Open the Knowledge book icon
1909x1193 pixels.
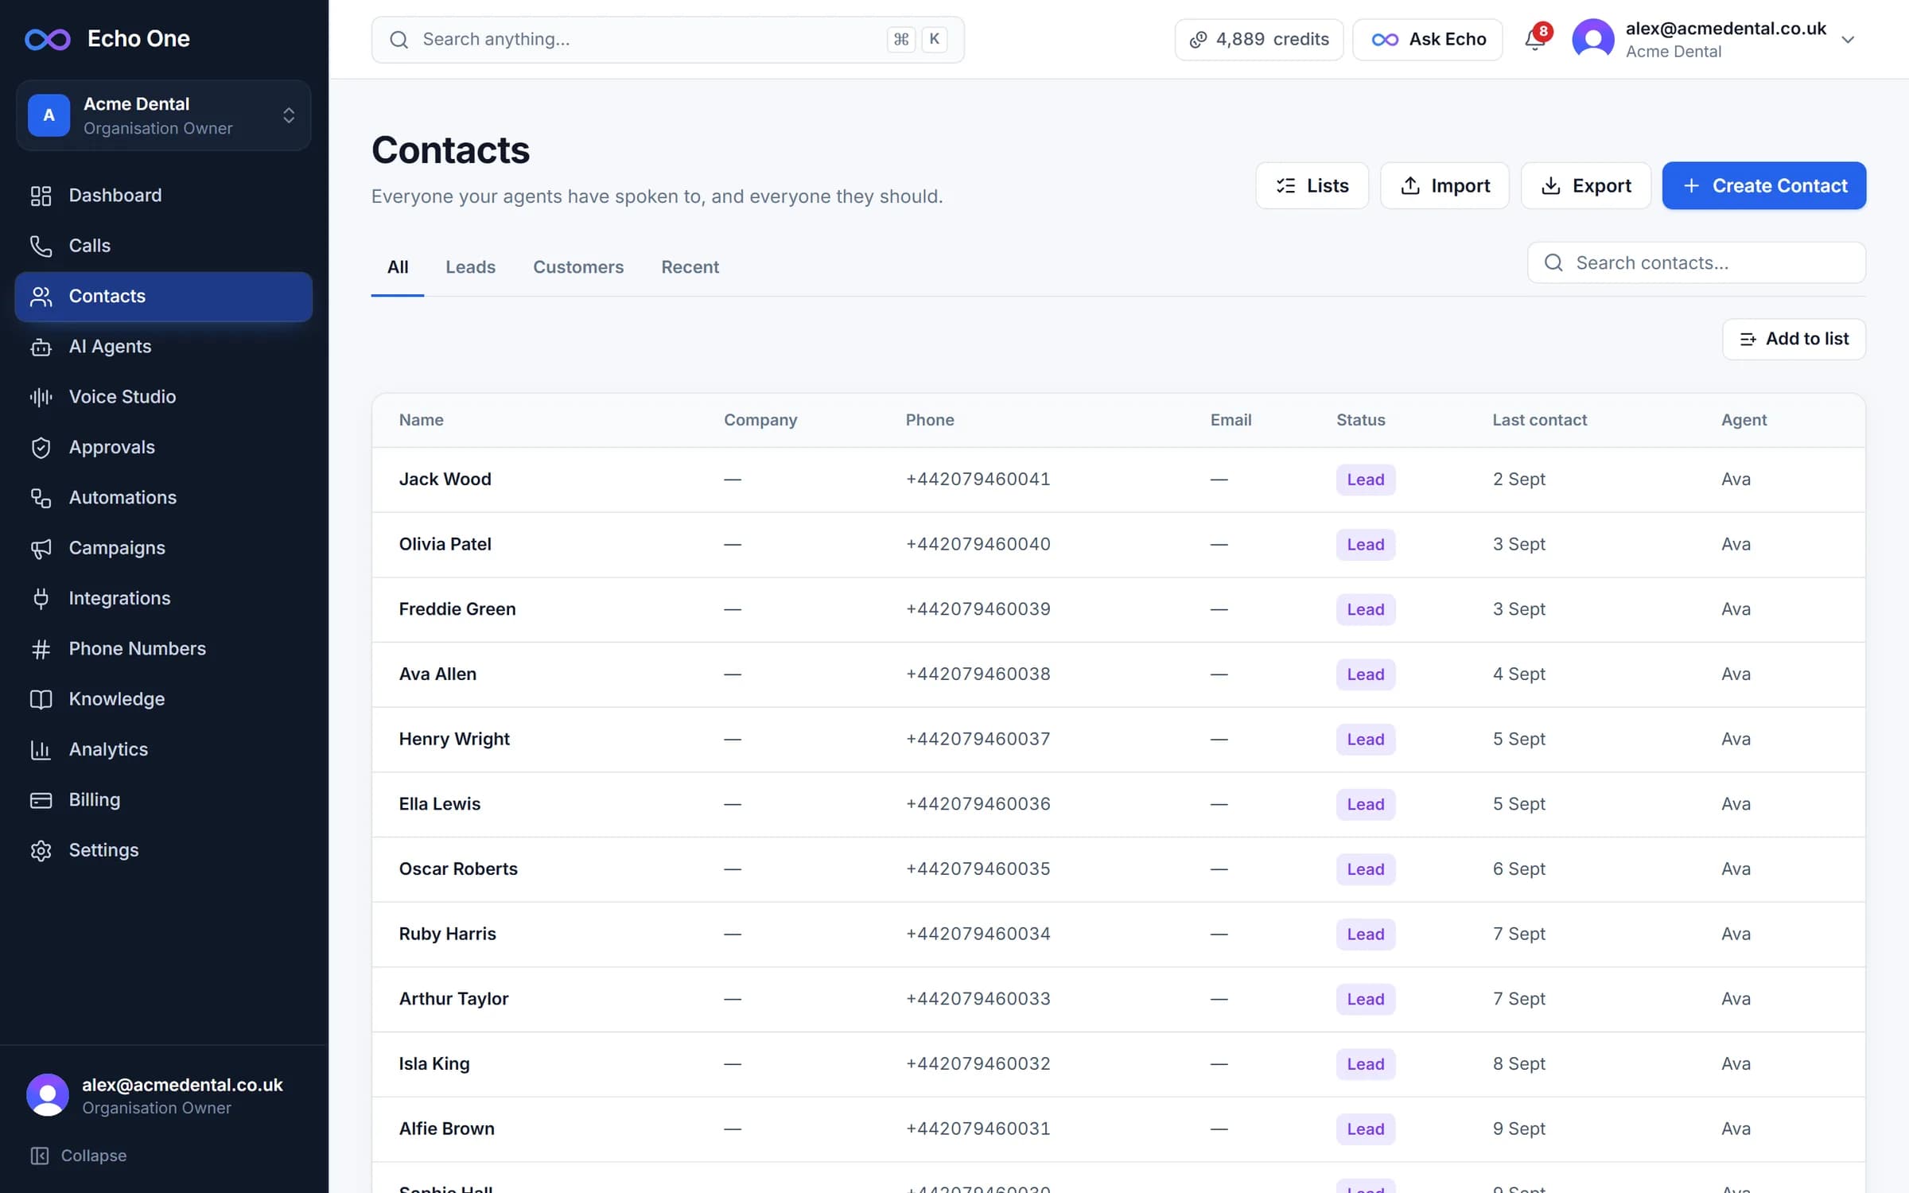click(x=41, y=699)
